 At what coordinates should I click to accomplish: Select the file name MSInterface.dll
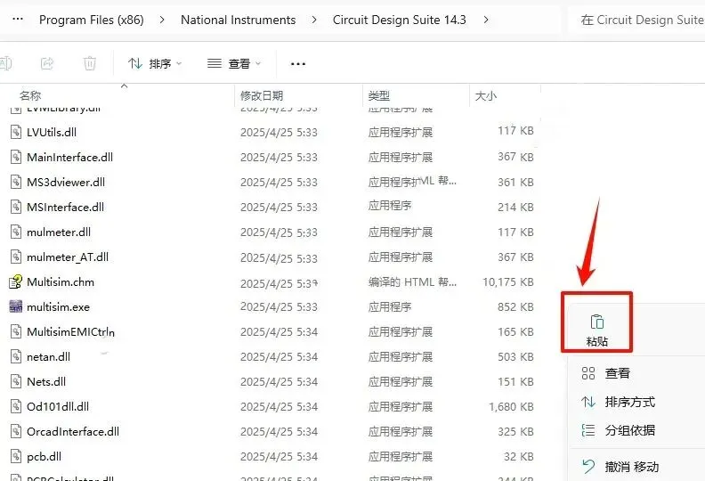65,207
